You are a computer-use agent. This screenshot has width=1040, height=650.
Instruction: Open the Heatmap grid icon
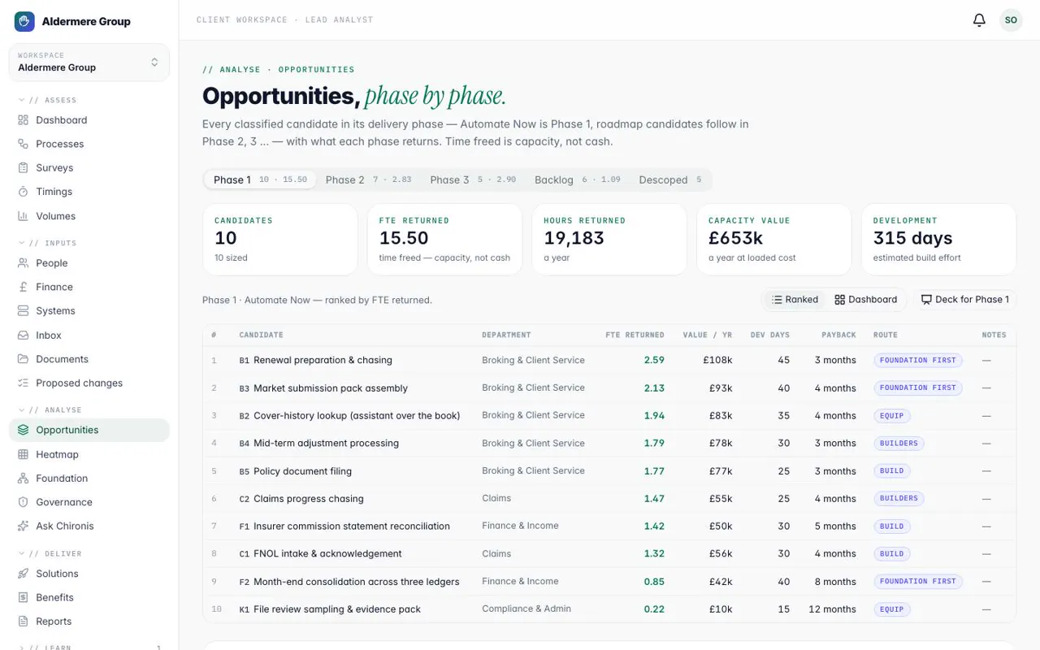tap(23, 454)
